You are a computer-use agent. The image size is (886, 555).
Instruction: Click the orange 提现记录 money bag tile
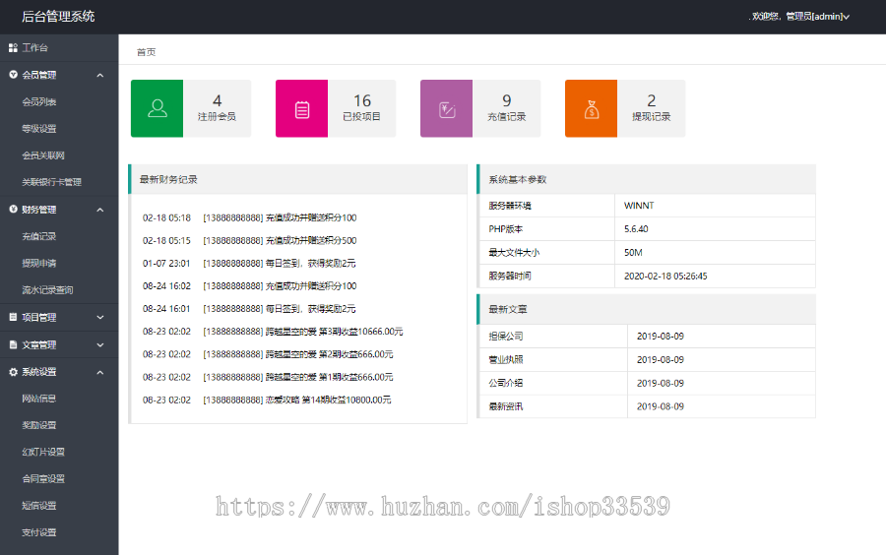click(591, 108)
